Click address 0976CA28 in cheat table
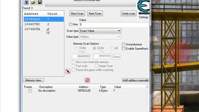This screenshot has width=199, height=112. pos(84,91)
